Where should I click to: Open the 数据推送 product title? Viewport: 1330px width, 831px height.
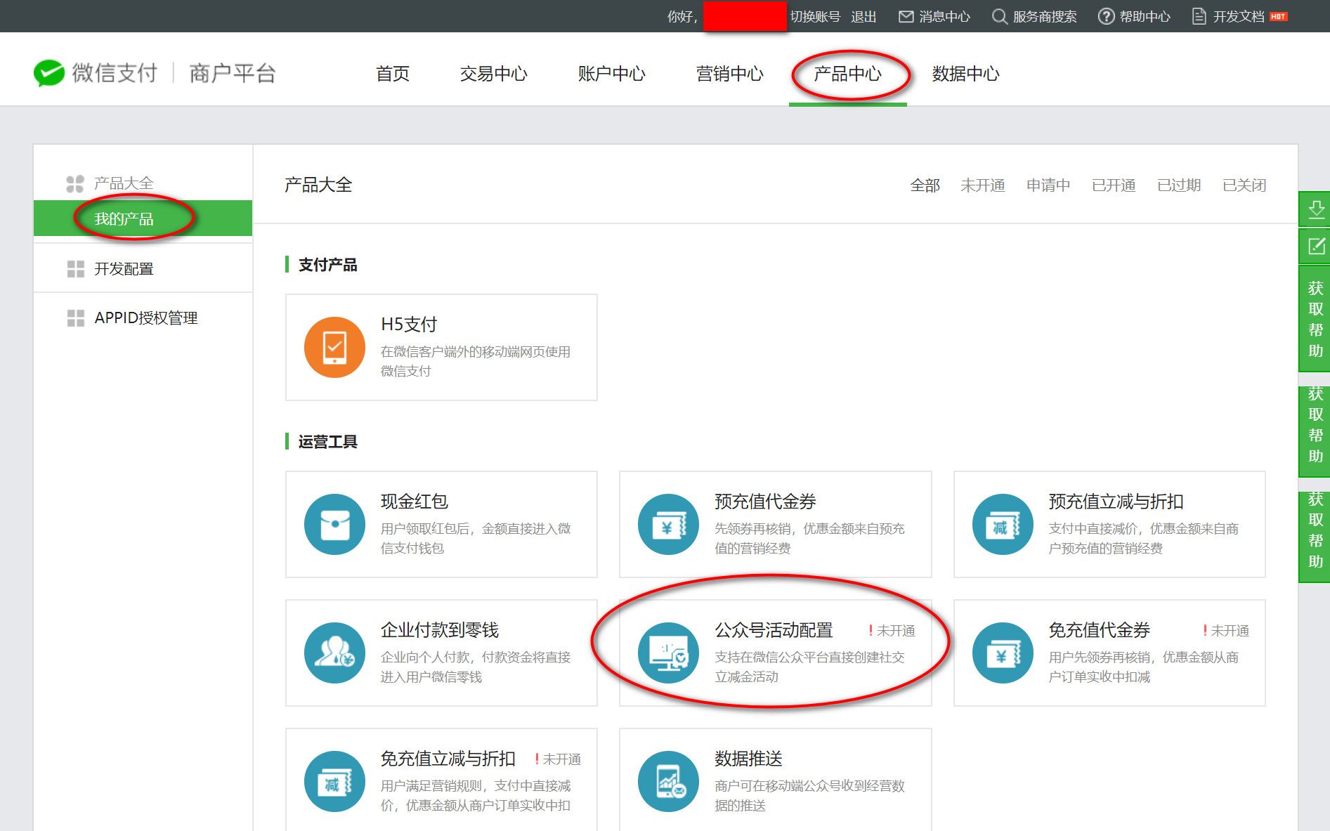pos(748,759)
